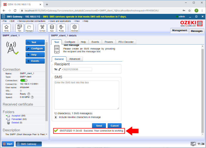206x148 pixels.
Task: Click the blue Configure button in sidebar
Action: coord(35,49)
